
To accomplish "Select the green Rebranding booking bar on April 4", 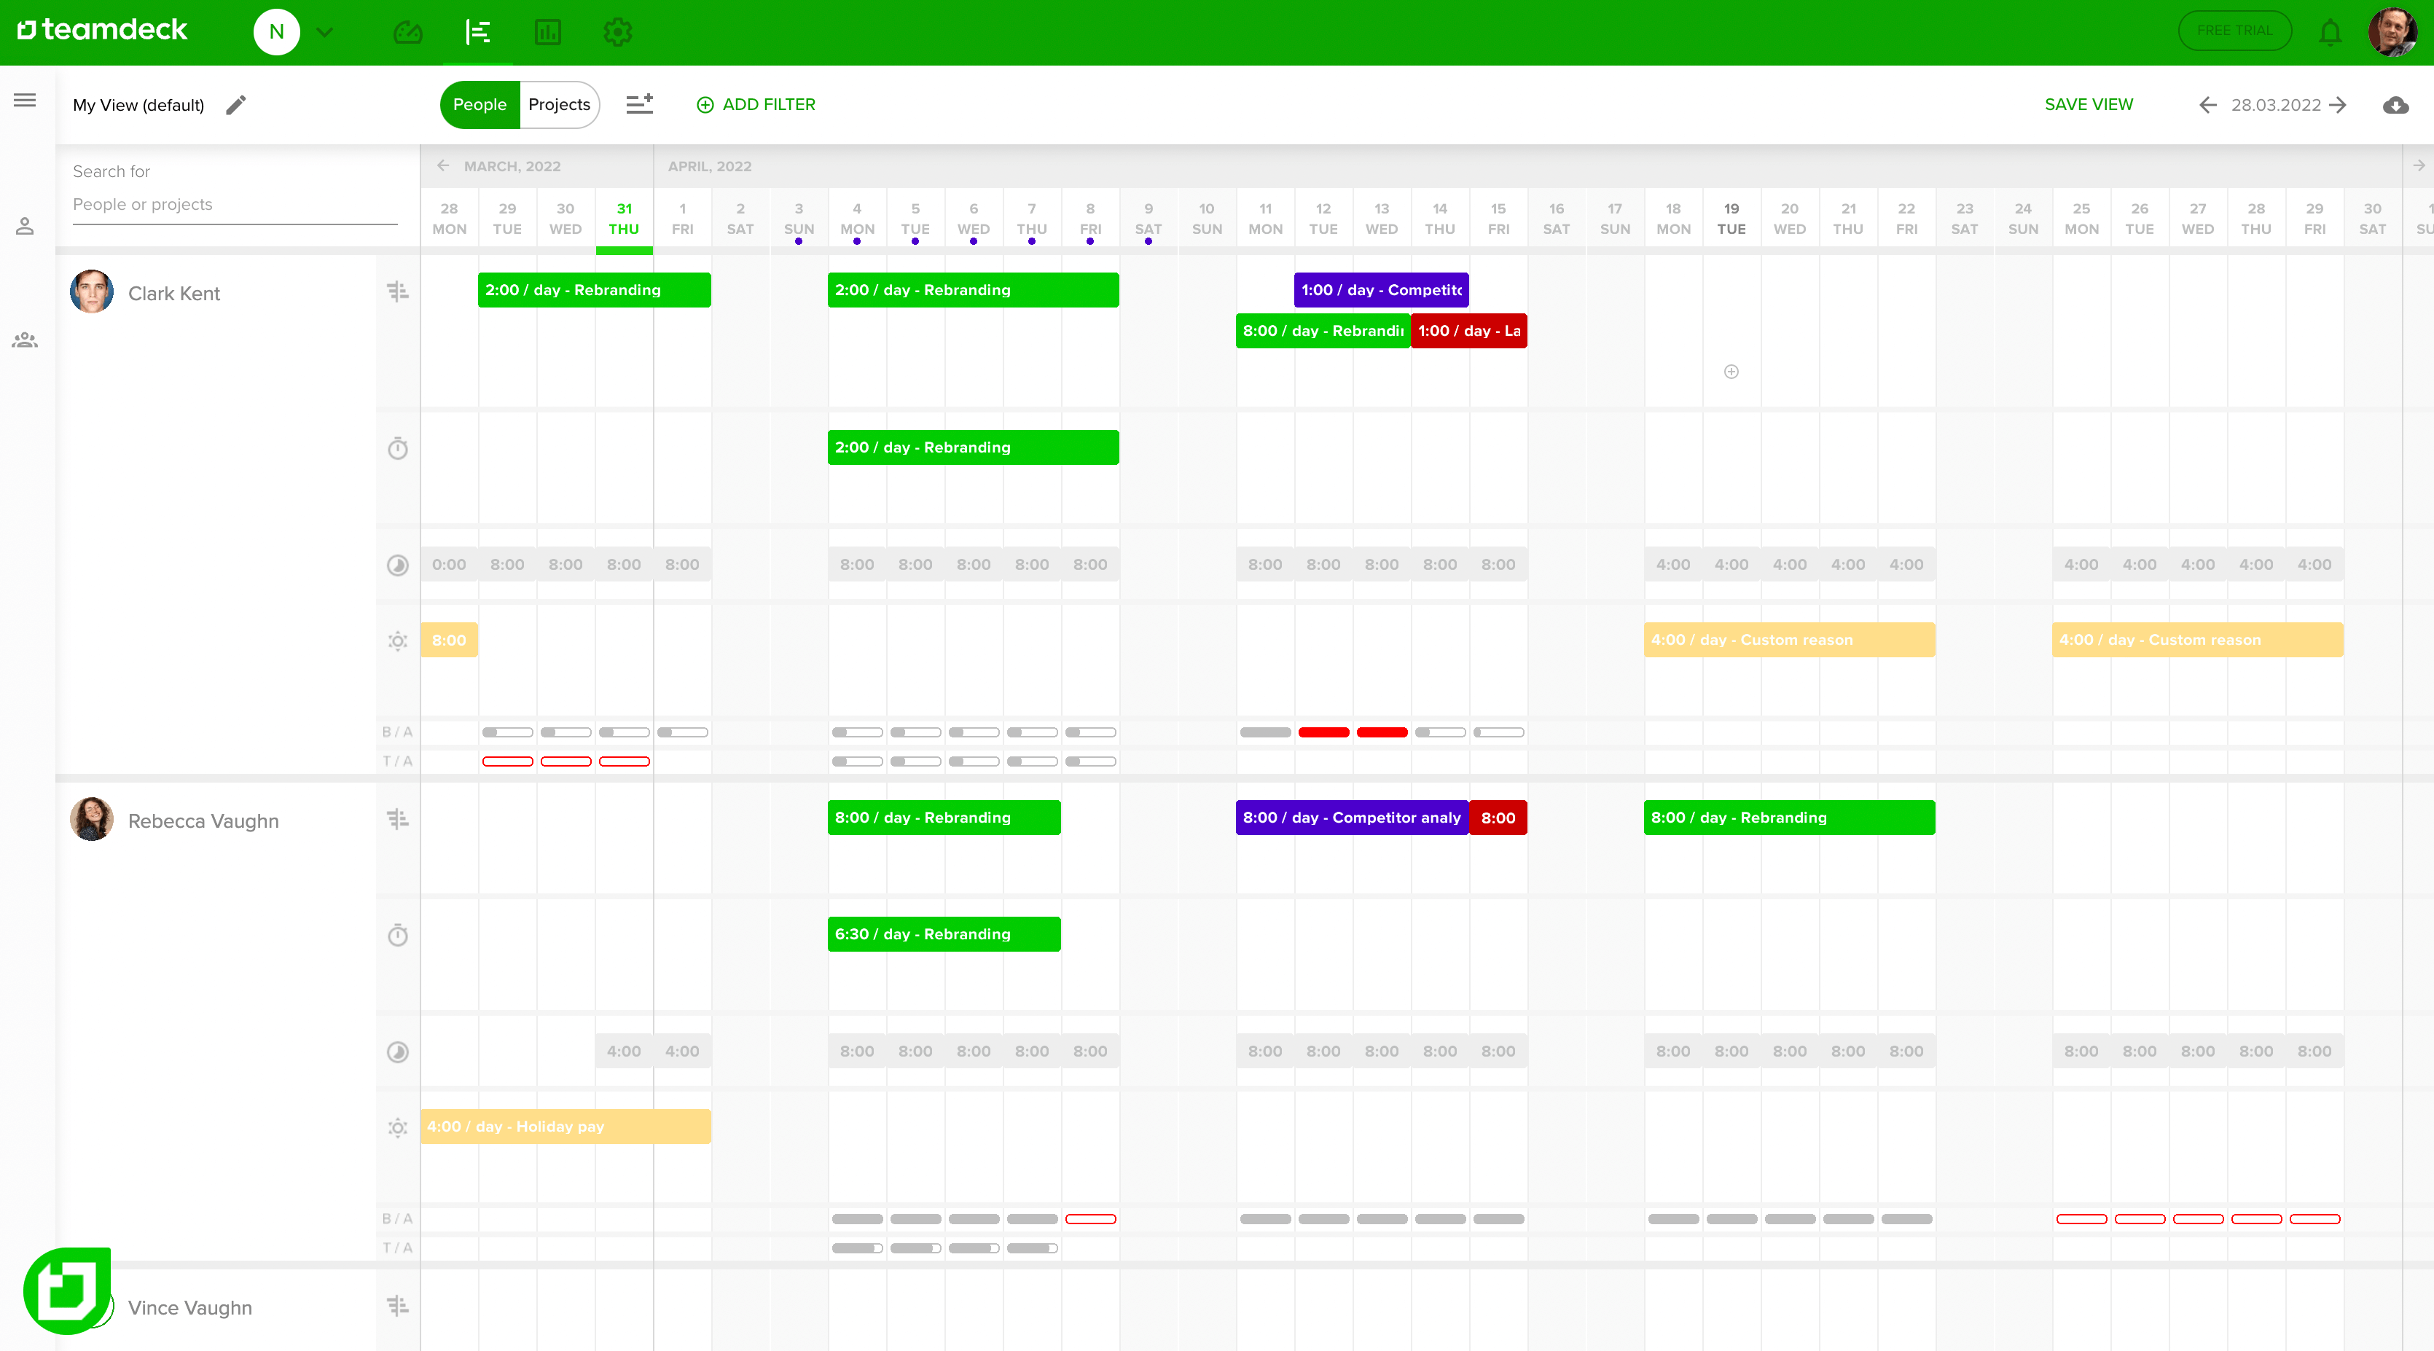I will [x=972, y=290].
